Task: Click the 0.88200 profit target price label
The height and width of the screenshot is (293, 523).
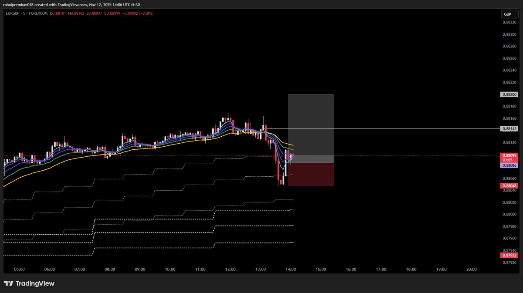Action: pyautogui.click(x=509, y=94)
